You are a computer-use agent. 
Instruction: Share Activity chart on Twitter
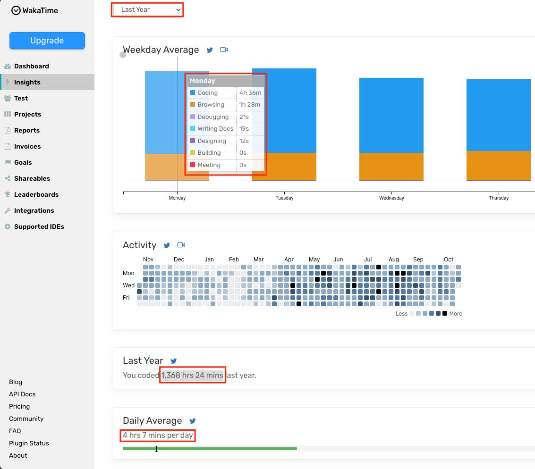tap(167, 245)
